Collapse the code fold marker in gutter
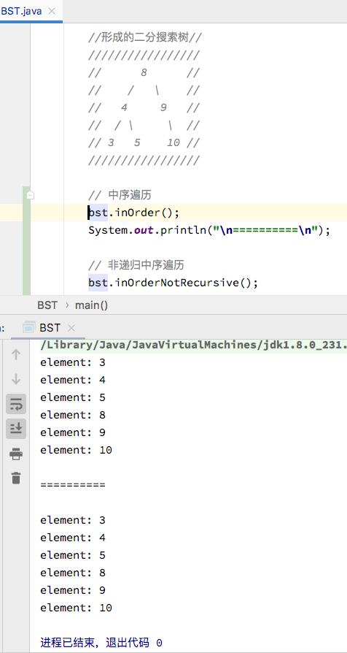This screenshot has height=653, width=347. (x=30, y=195)
